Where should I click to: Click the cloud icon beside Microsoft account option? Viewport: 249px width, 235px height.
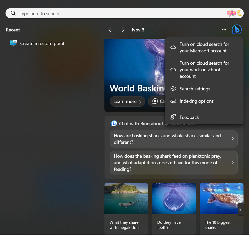(x=173, y=47)
